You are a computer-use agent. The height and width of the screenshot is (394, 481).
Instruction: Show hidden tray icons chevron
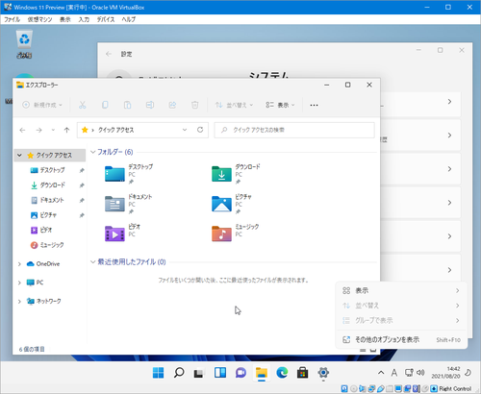381,373
